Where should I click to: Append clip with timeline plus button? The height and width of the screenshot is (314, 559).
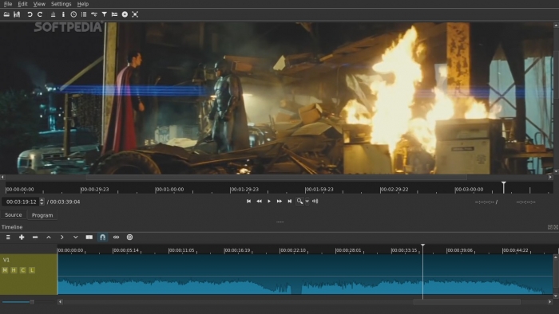pyautogui.click(x=22, y=237)
